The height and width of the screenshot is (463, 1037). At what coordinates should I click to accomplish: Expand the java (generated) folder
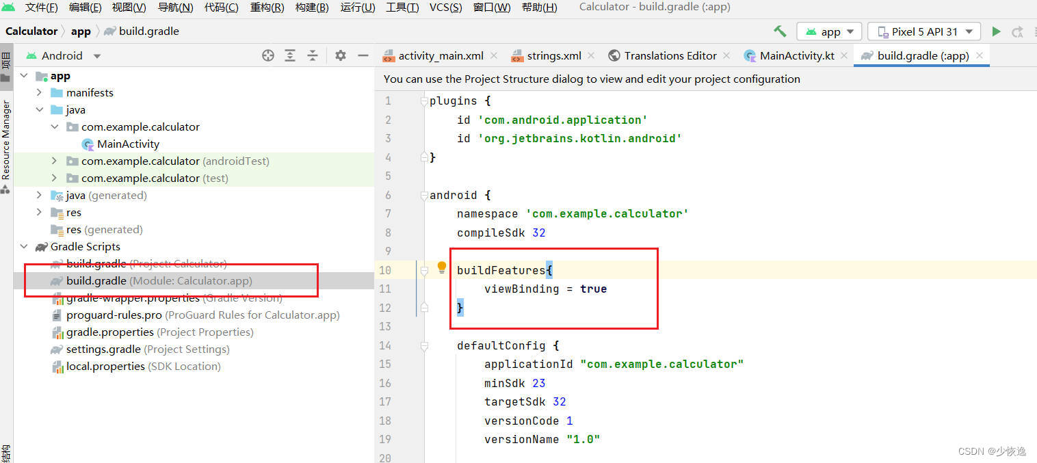(40, 195)
